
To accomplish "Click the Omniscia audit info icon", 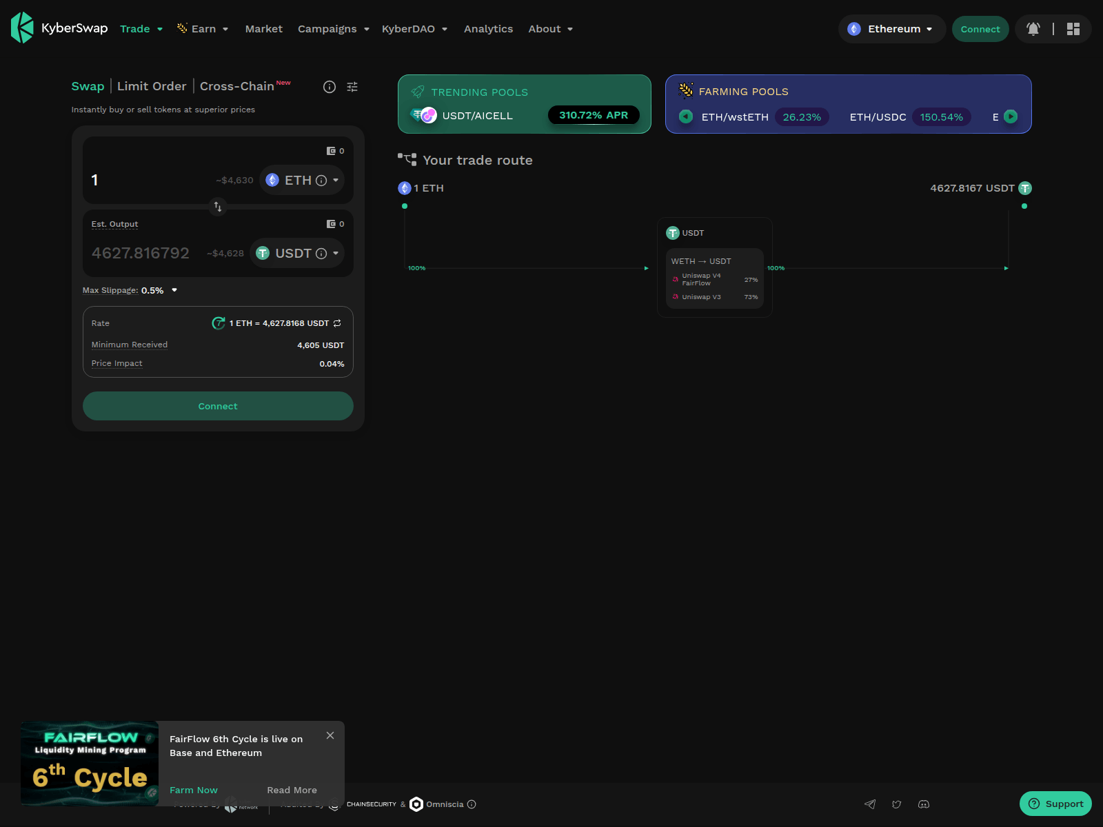I will pyautogui.click(x=472, y=804).
